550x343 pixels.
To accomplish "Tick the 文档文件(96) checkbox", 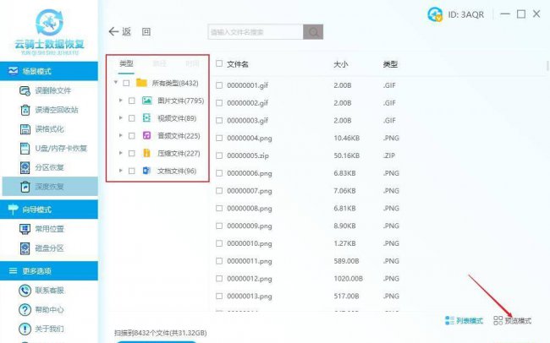I will tap(131, 171).
